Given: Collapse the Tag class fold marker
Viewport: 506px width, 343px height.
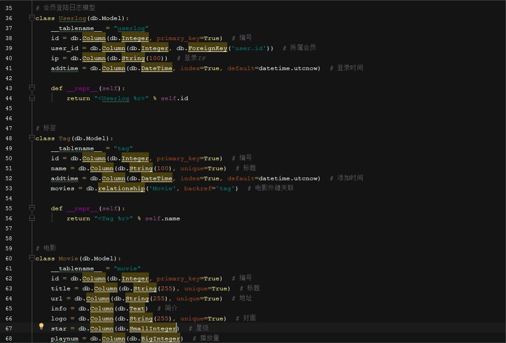Looking at the screenshot, I should pos(32,138).
